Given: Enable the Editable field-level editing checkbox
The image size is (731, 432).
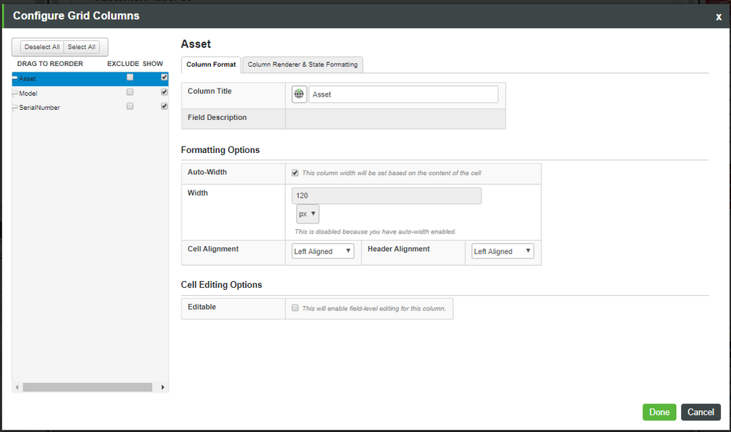Looking at the screenshot, I should 295,308.
